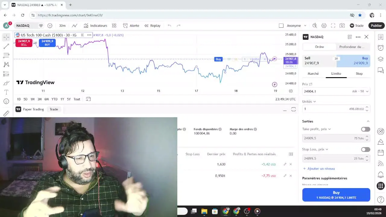386x217 pixels.
Task: Open the Profondeur du marché tab
Action: (352, 47)
